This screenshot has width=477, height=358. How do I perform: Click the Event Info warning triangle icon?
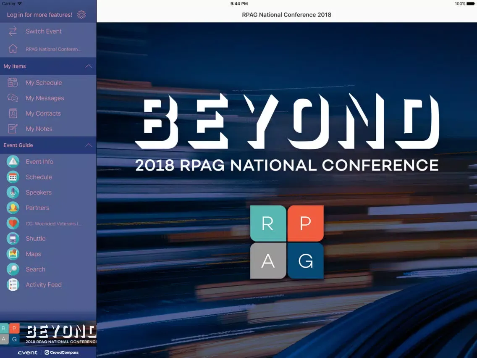pyautogui.click(x=13, y=161)
